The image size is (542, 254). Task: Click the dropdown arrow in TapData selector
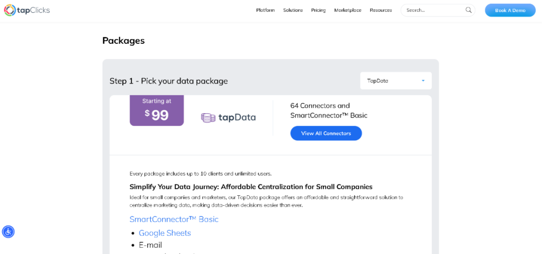click(x=423, y=81)
